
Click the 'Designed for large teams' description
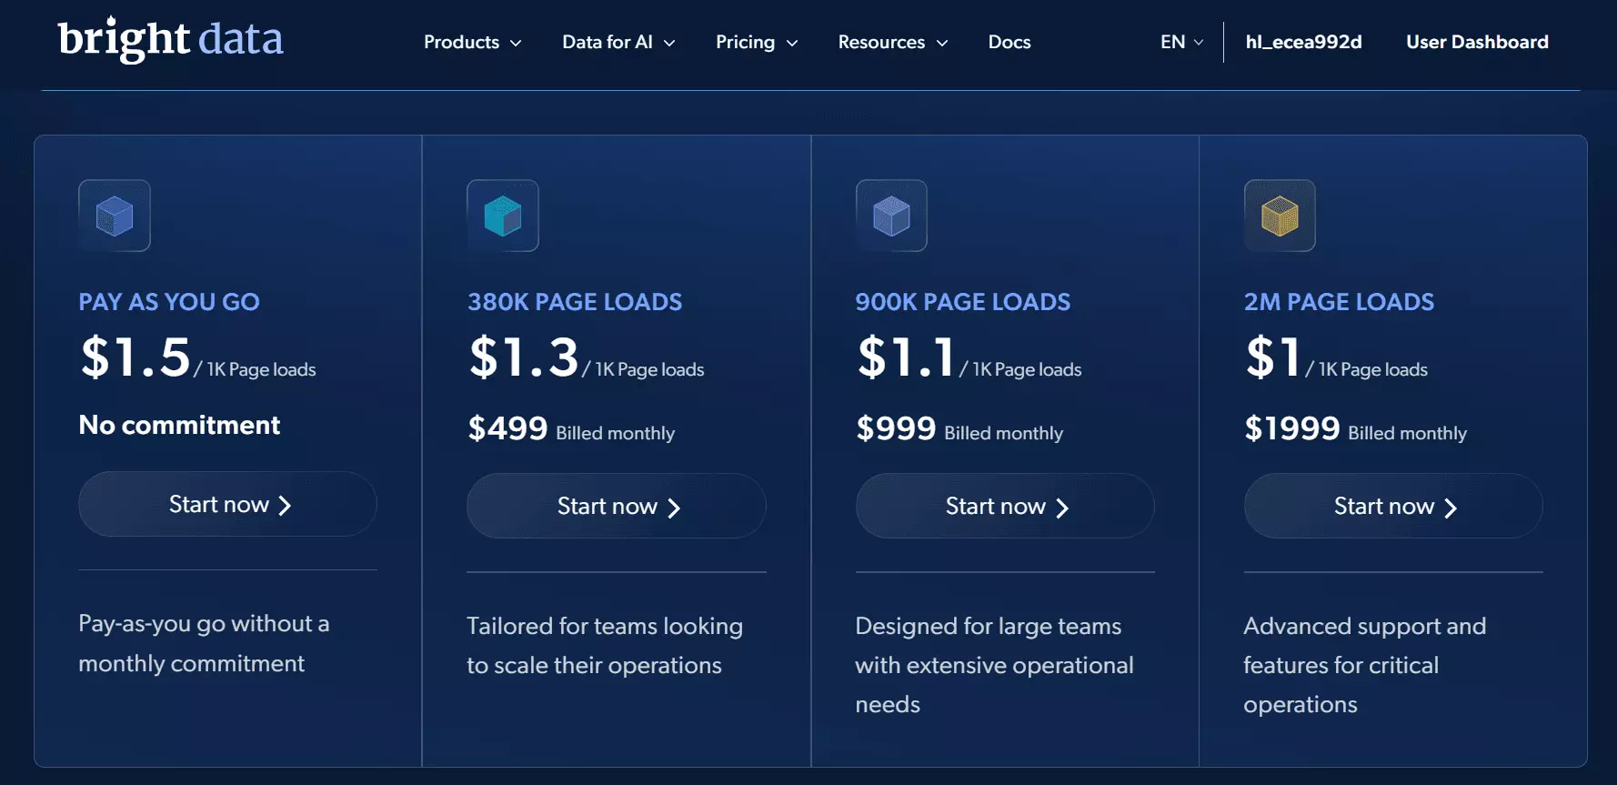[994, 665]
